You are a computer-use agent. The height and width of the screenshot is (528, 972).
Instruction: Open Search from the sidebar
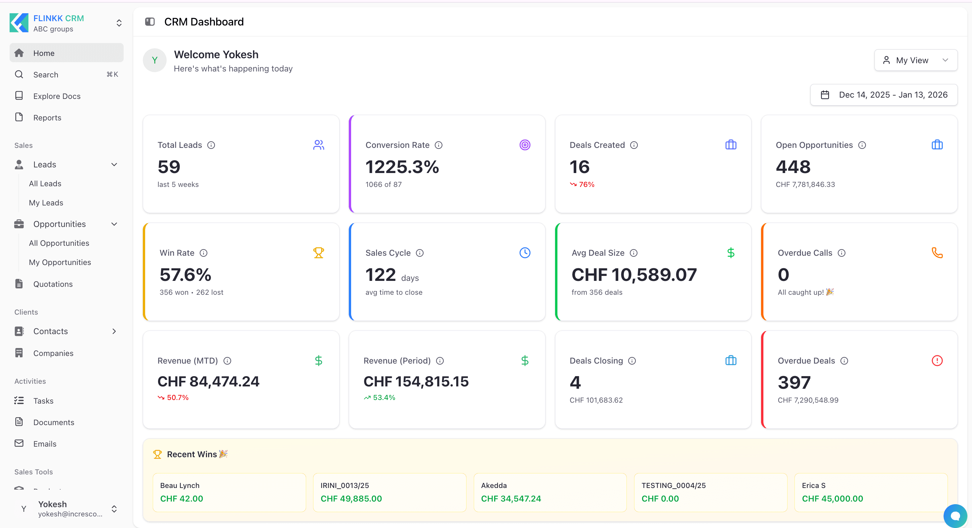(x=66, y=74)
